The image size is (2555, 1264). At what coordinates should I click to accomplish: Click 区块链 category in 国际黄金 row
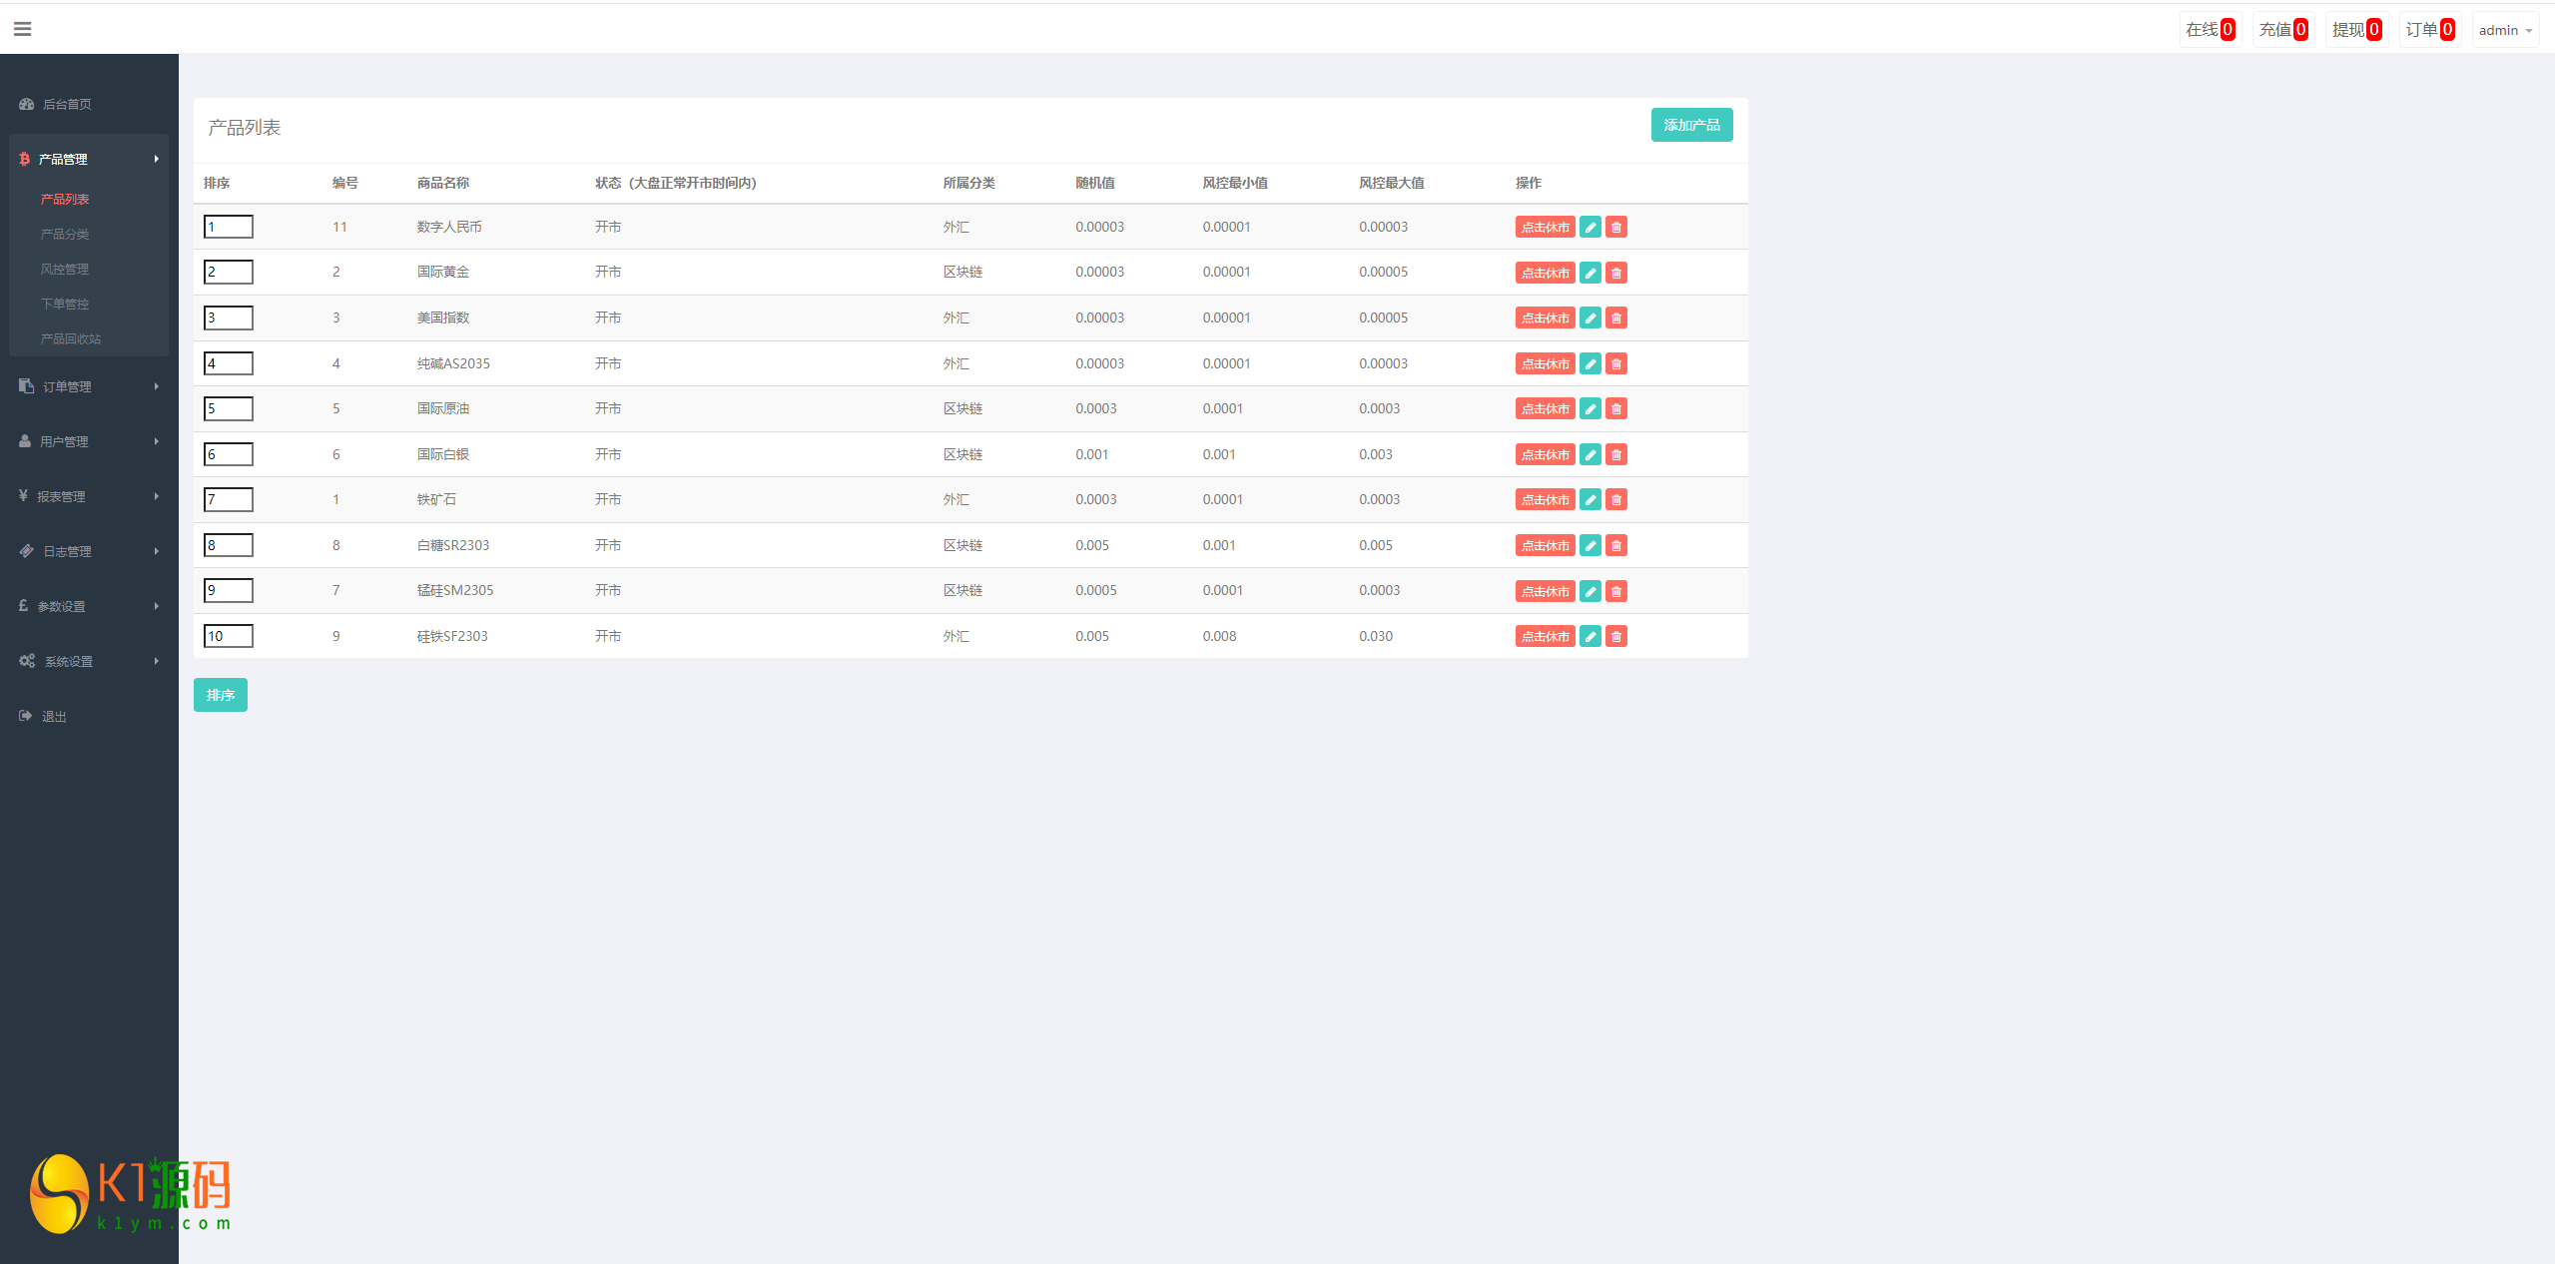(x=962, y=272)
